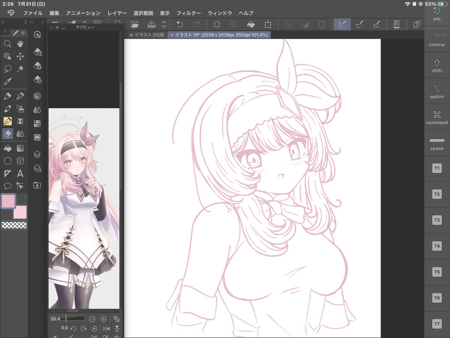Select the Airbrush spray tool

coord(20,109)
